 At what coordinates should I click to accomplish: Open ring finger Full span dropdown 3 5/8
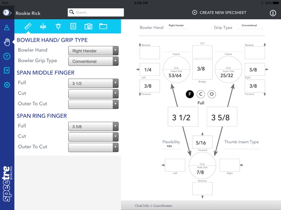93,126
